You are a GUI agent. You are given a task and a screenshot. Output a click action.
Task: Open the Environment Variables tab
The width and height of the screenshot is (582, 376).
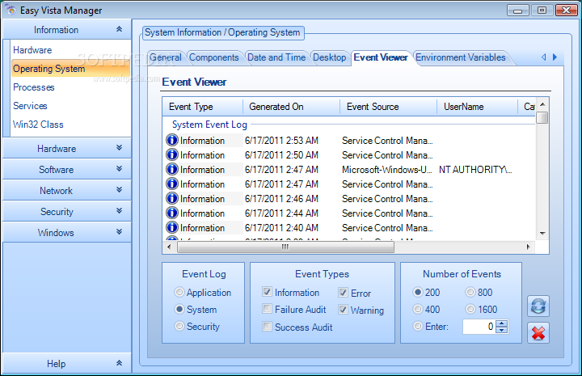461,57
